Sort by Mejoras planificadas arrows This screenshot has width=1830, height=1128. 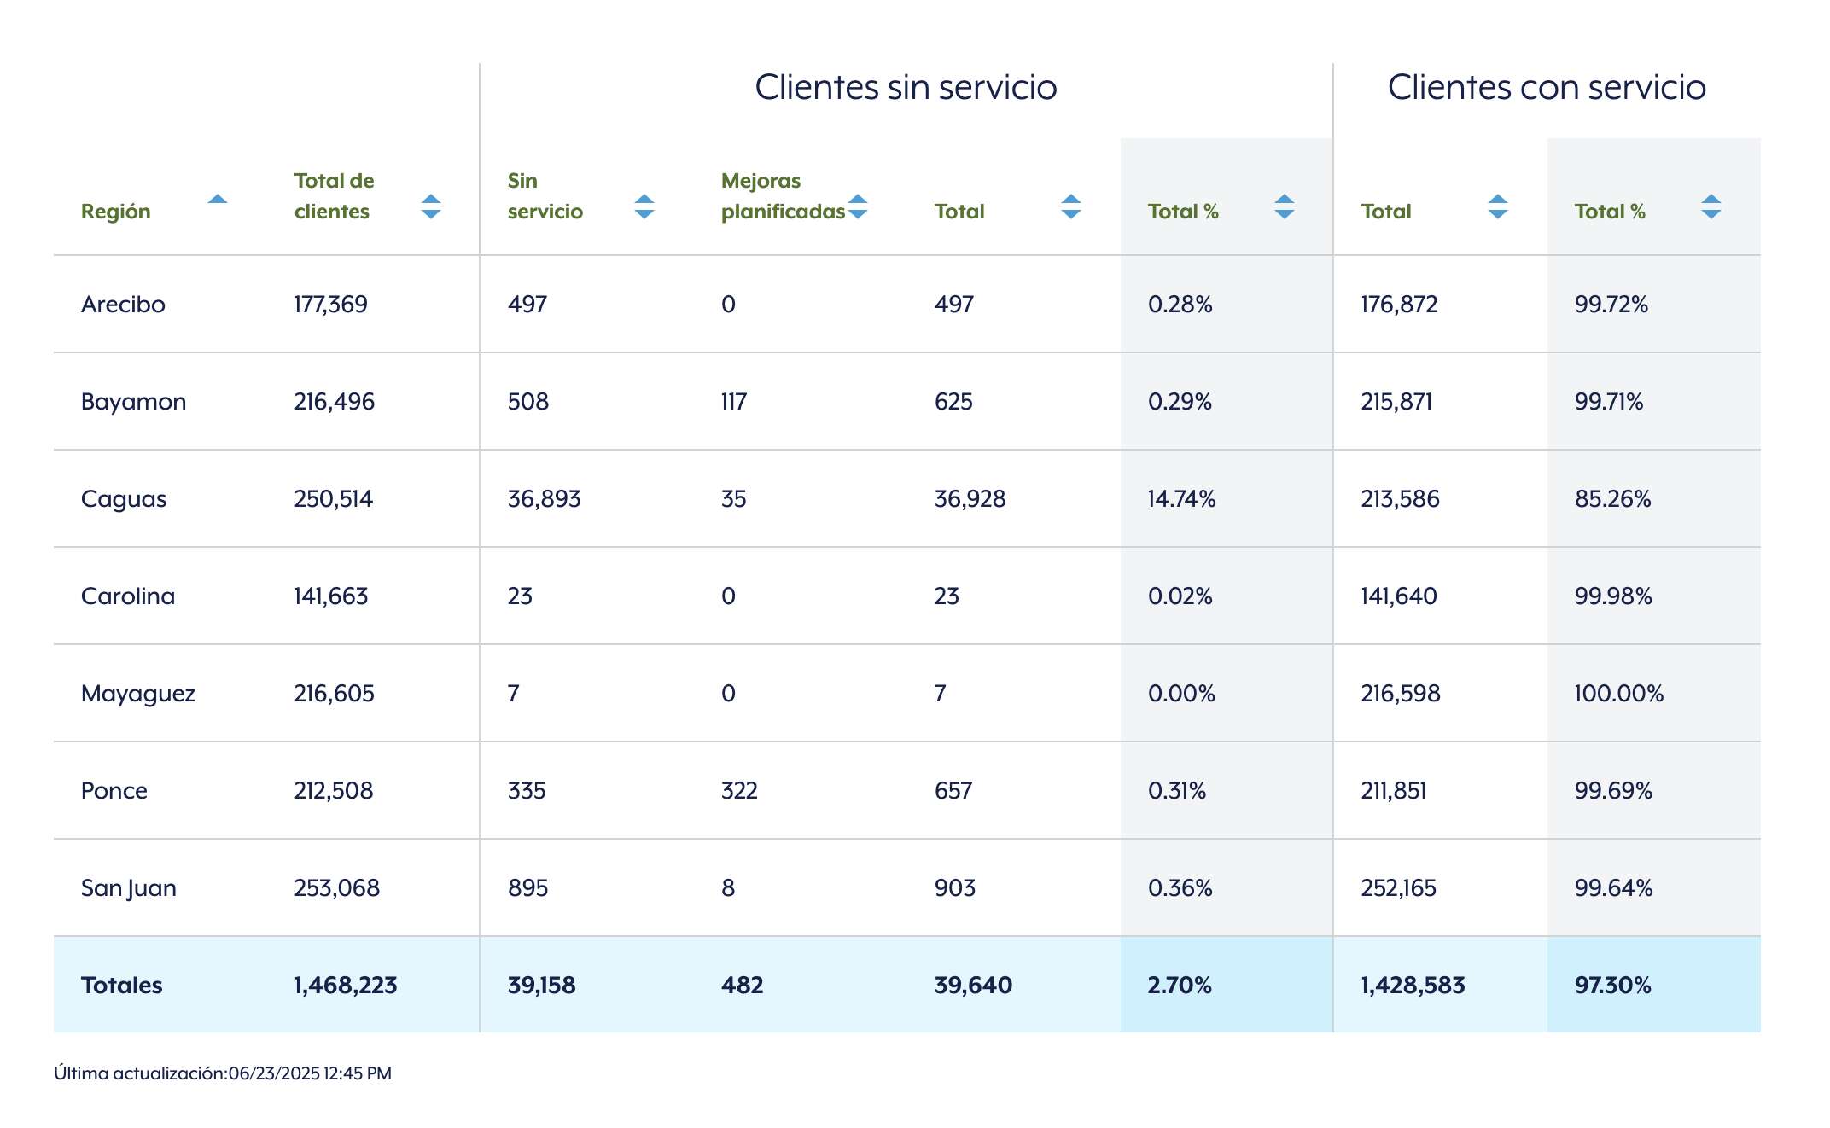[x=858, y=206]
